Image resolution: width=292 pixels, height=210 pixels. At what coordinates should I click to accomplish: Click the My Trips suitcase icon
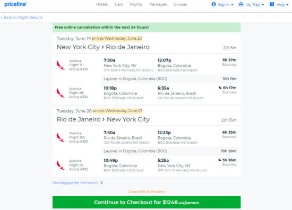[241, 4]
